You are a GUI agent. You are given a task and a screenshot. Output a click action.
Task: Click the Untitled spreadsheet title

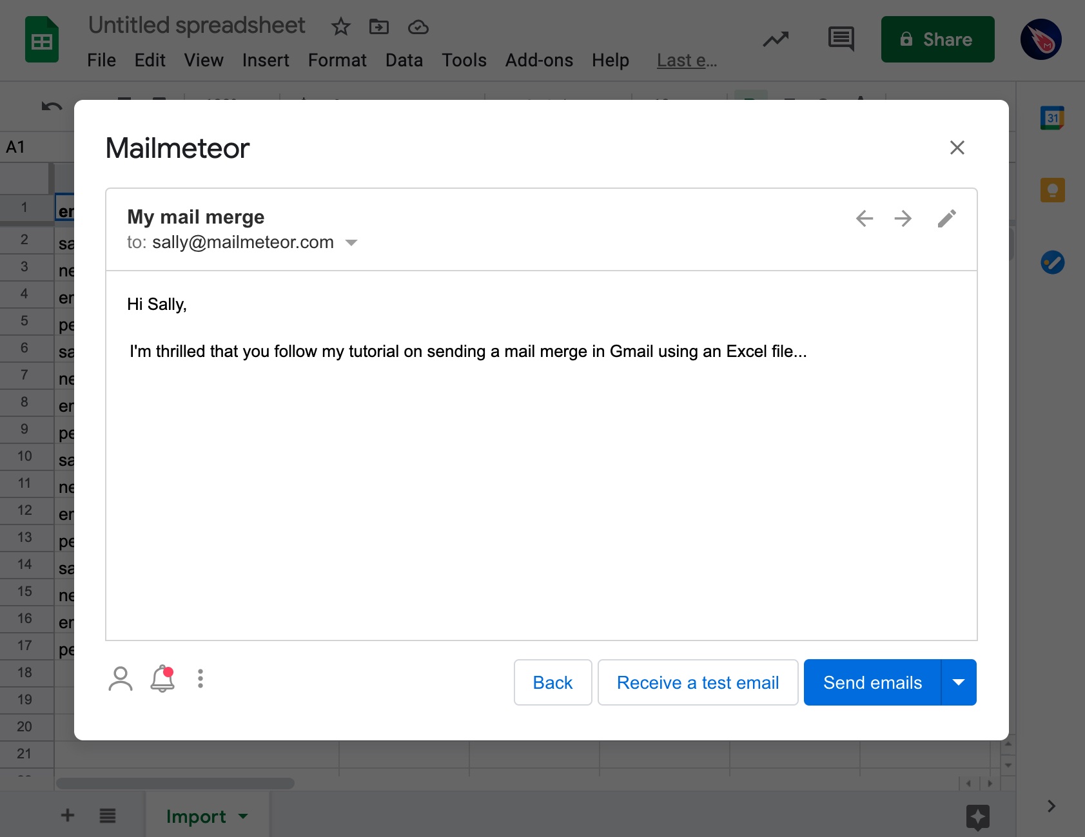(x=197, y=26)
